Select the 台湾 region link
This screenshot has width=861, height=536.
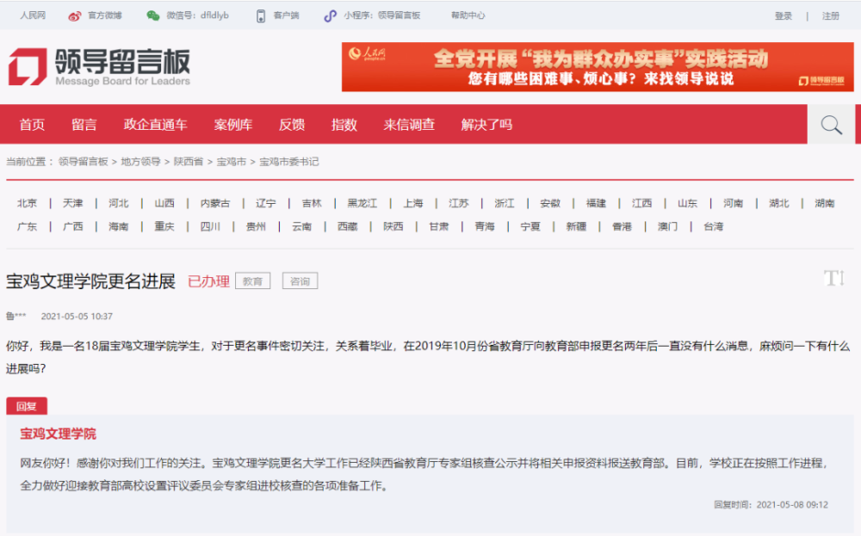[713, 226]
